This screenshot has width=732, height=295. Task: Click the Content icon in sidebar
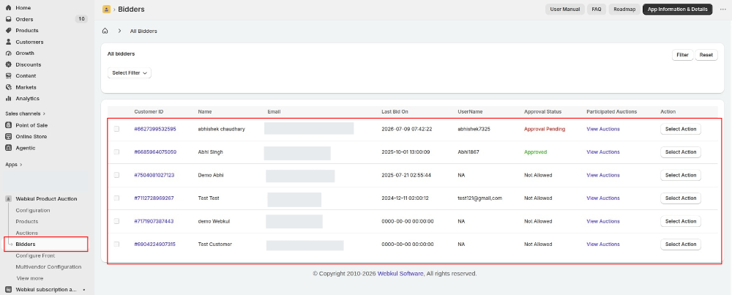[x=8, y=75]
